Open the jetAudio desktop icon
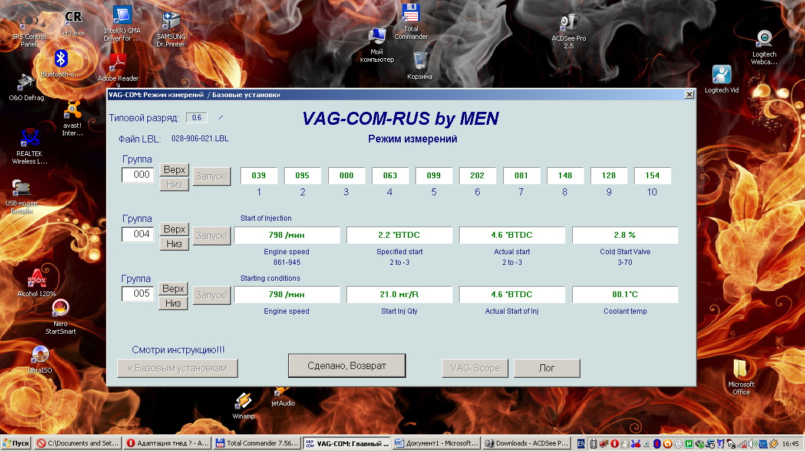 tap(283, 397)
